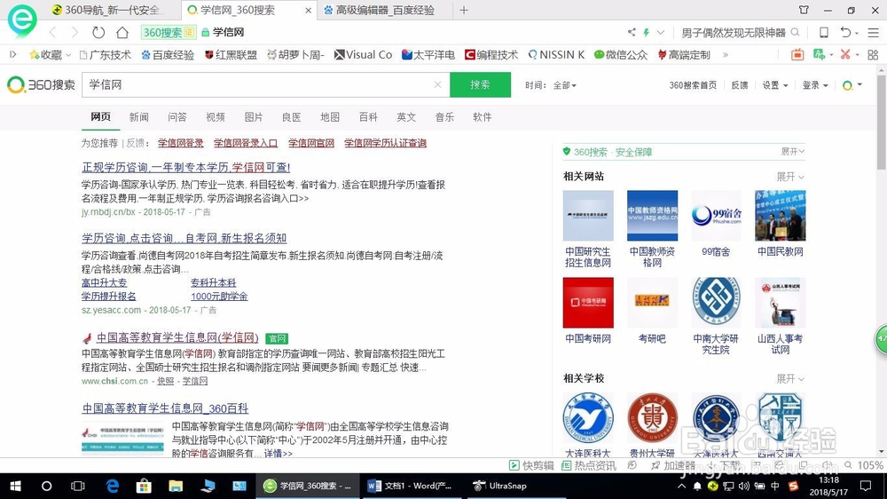This screenshot has width=887, height=499.
Task: Click the volume icon in the system tray
Action: (744, 486)
